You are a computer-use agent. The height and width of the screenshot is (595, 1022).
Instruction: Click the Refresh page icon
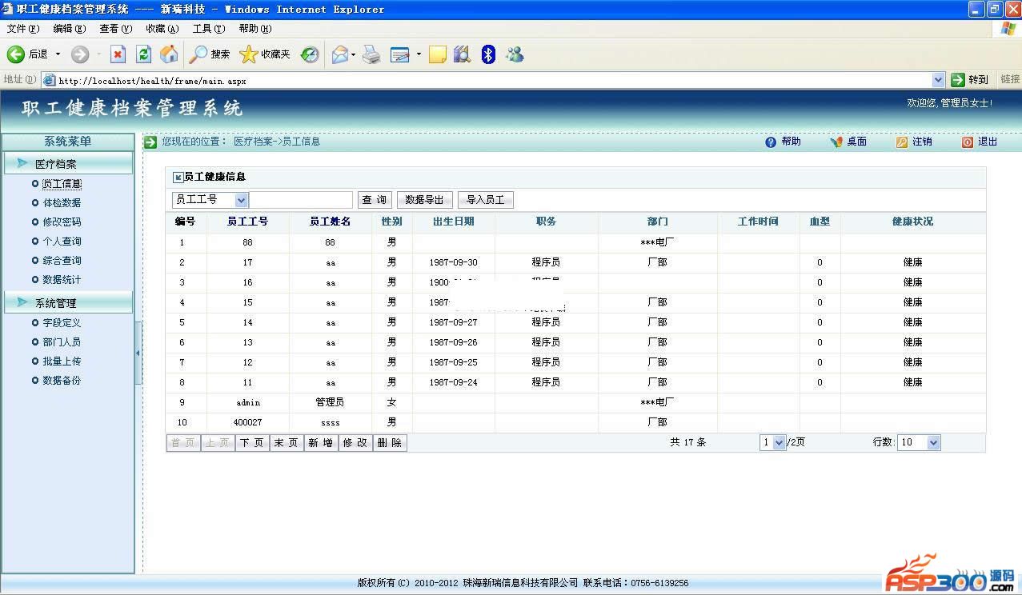pos(143,54)
